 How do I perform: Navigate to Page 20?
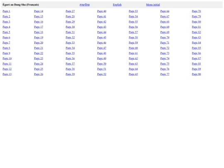(x=39, y=43)
